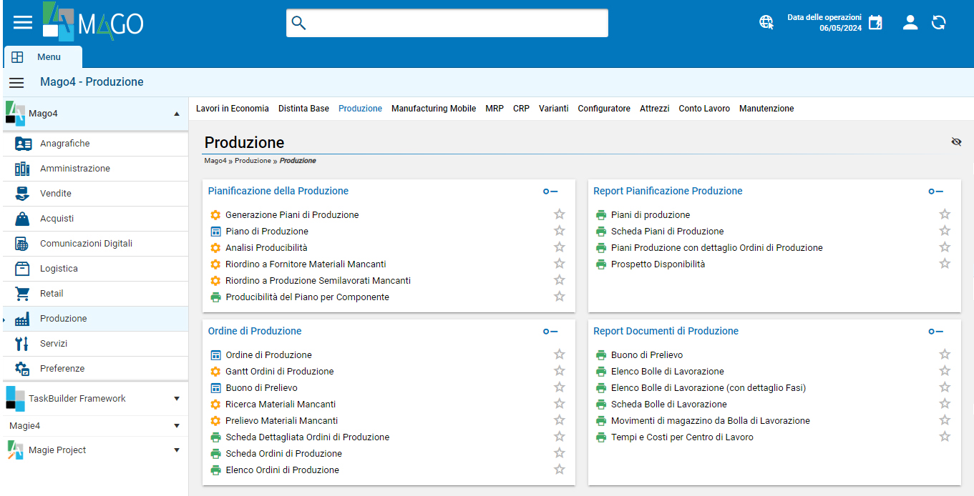Image resolution: width=974 pixels, height=496 pixels.
Task: Hide tiles with the crossed-eye icon
Action: click(x=956, y=142)
